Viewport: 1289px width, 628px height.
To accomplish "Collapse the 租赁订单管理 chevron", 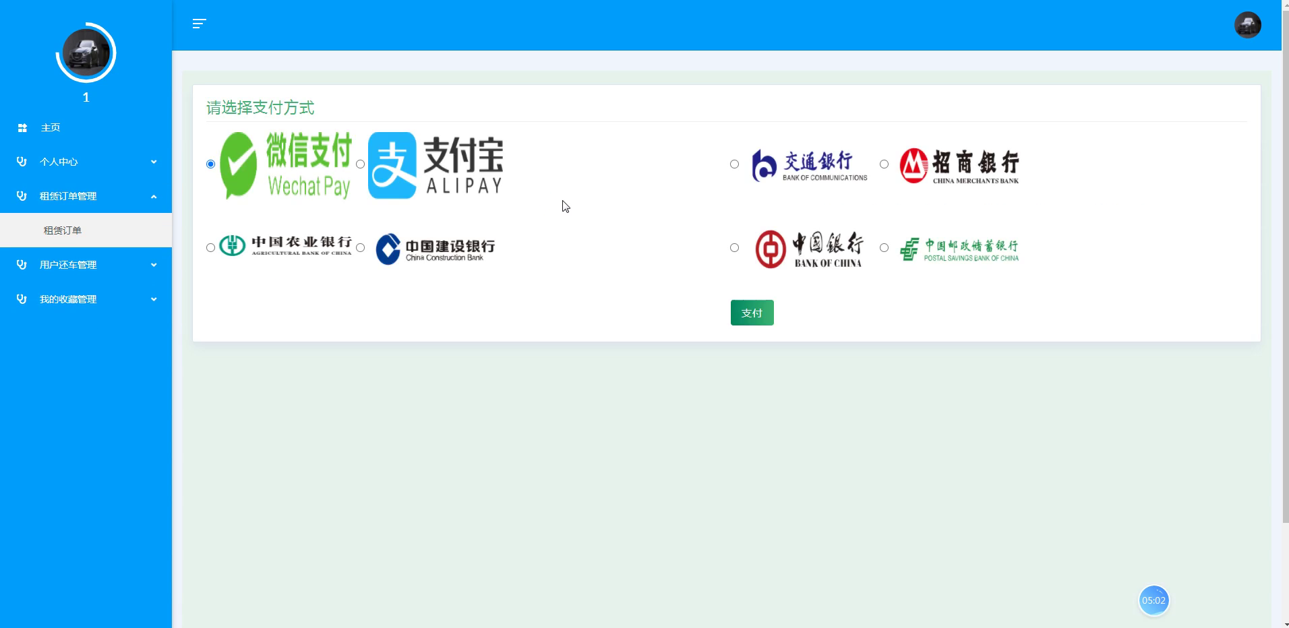I will pyautogui.click(x=154, y=196).
